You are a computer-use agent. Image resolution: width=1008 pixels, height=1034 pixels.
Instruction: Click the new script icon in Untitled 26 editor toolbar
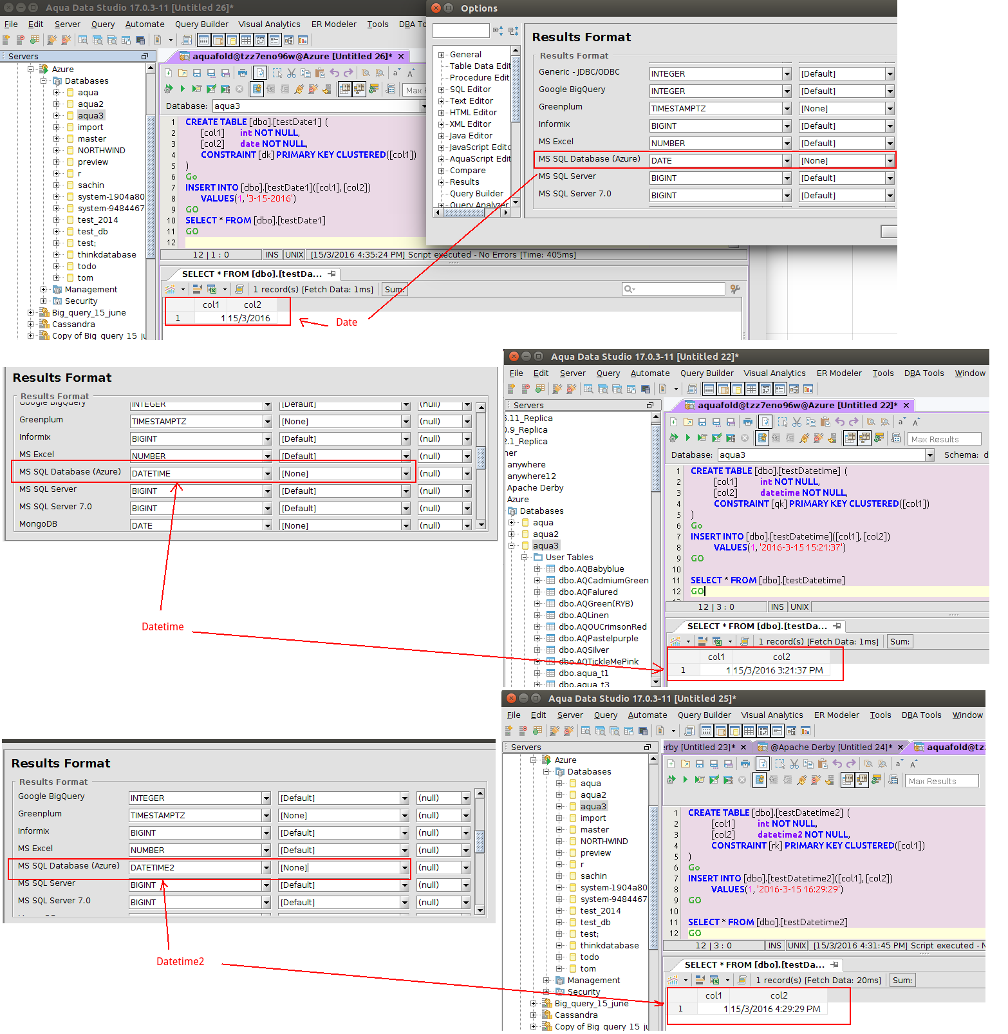pos(169,73)
